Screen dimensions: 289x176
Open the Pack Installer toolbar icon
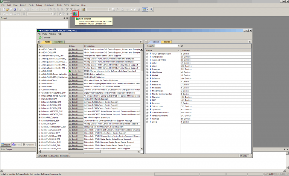coord(75,14)
